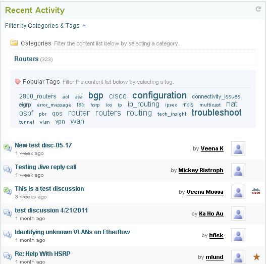Click question icon beside test discussion 4/21/2011

[8, 213]
